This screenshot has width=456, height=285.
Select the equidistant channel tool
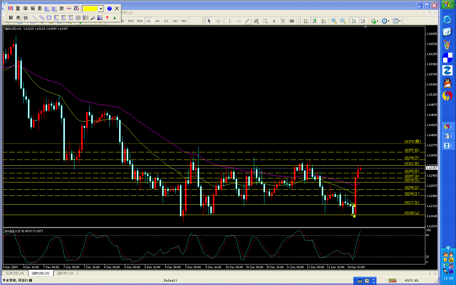256,21
